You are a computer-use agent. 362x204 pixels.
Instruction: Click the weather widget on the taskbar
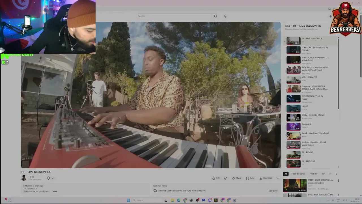(x=8, y=200)
